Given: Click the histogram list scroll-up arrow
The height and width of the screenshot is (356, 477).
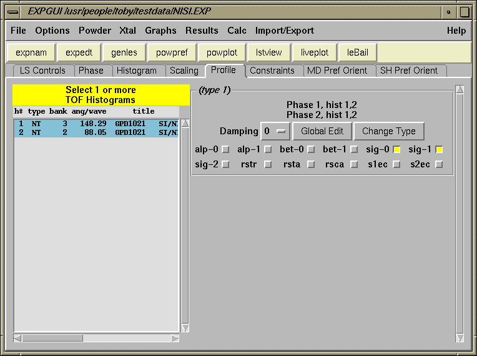Looking at the screenshot, I should click(x=185, y=123).
